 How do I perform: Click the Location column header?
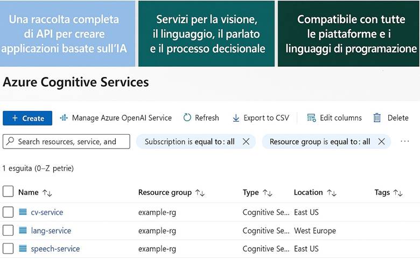tap(309, 192)
